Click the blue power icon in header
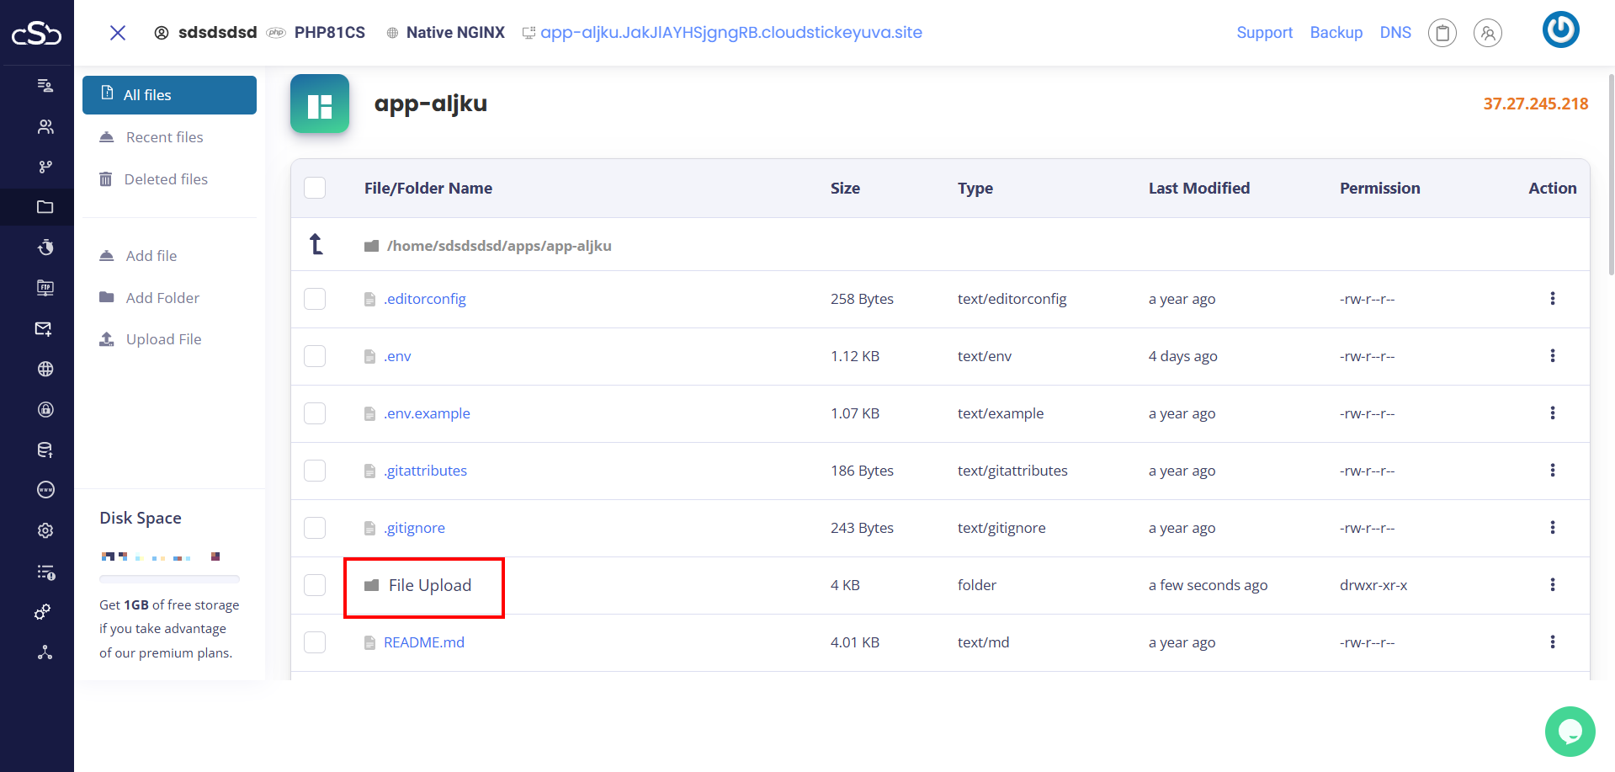 pyautogui.click(x=1560, y=30)
